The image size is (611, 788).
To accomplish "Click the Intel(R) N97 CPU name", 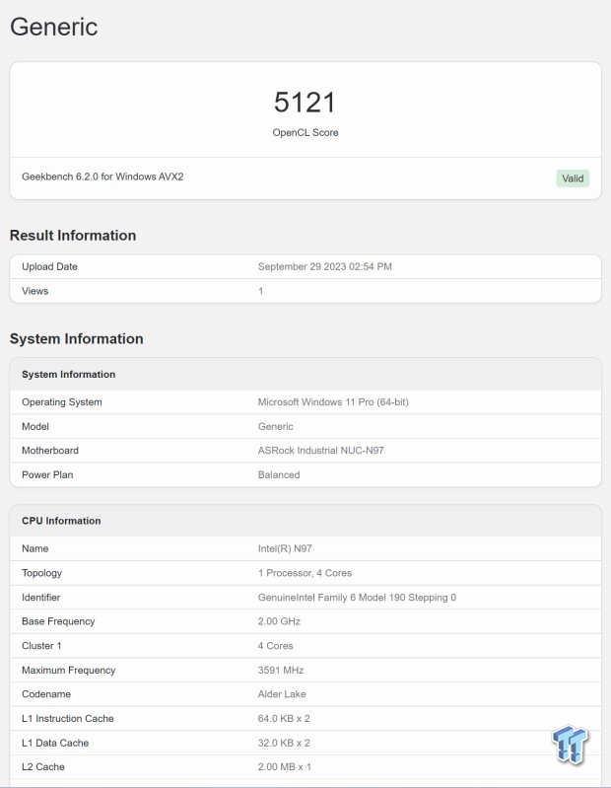I will point(284,548).
